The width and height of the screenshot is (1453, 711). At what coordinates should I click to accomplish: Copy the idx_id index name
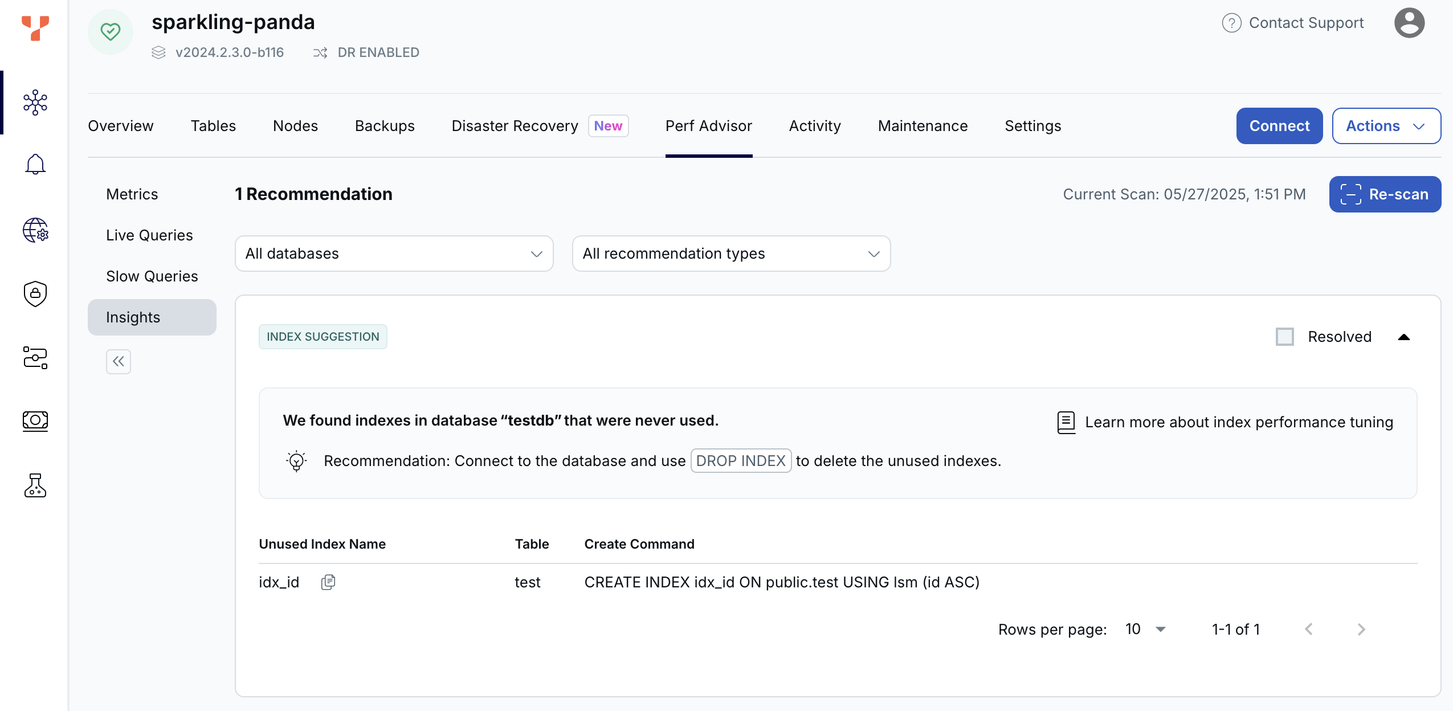point(328,582)
